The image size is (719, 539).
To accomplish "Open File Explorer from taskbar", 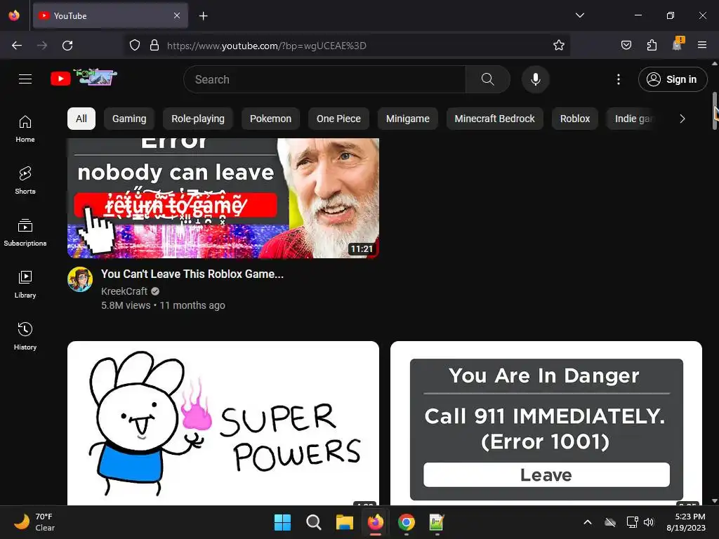I will click(x=344, y=522).
